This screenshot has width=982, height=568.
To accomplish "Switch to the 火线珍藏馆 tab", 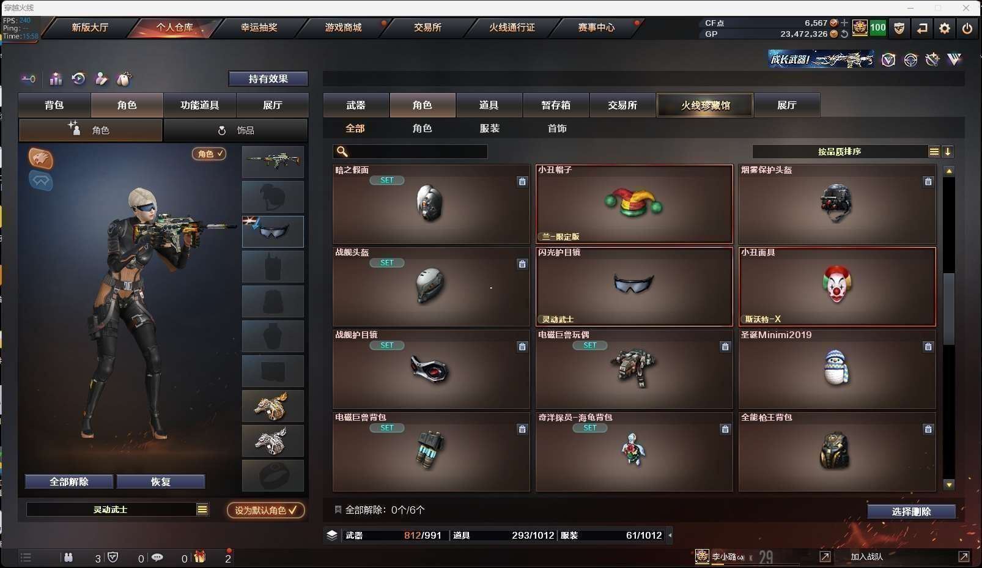I will pos(705,105).
